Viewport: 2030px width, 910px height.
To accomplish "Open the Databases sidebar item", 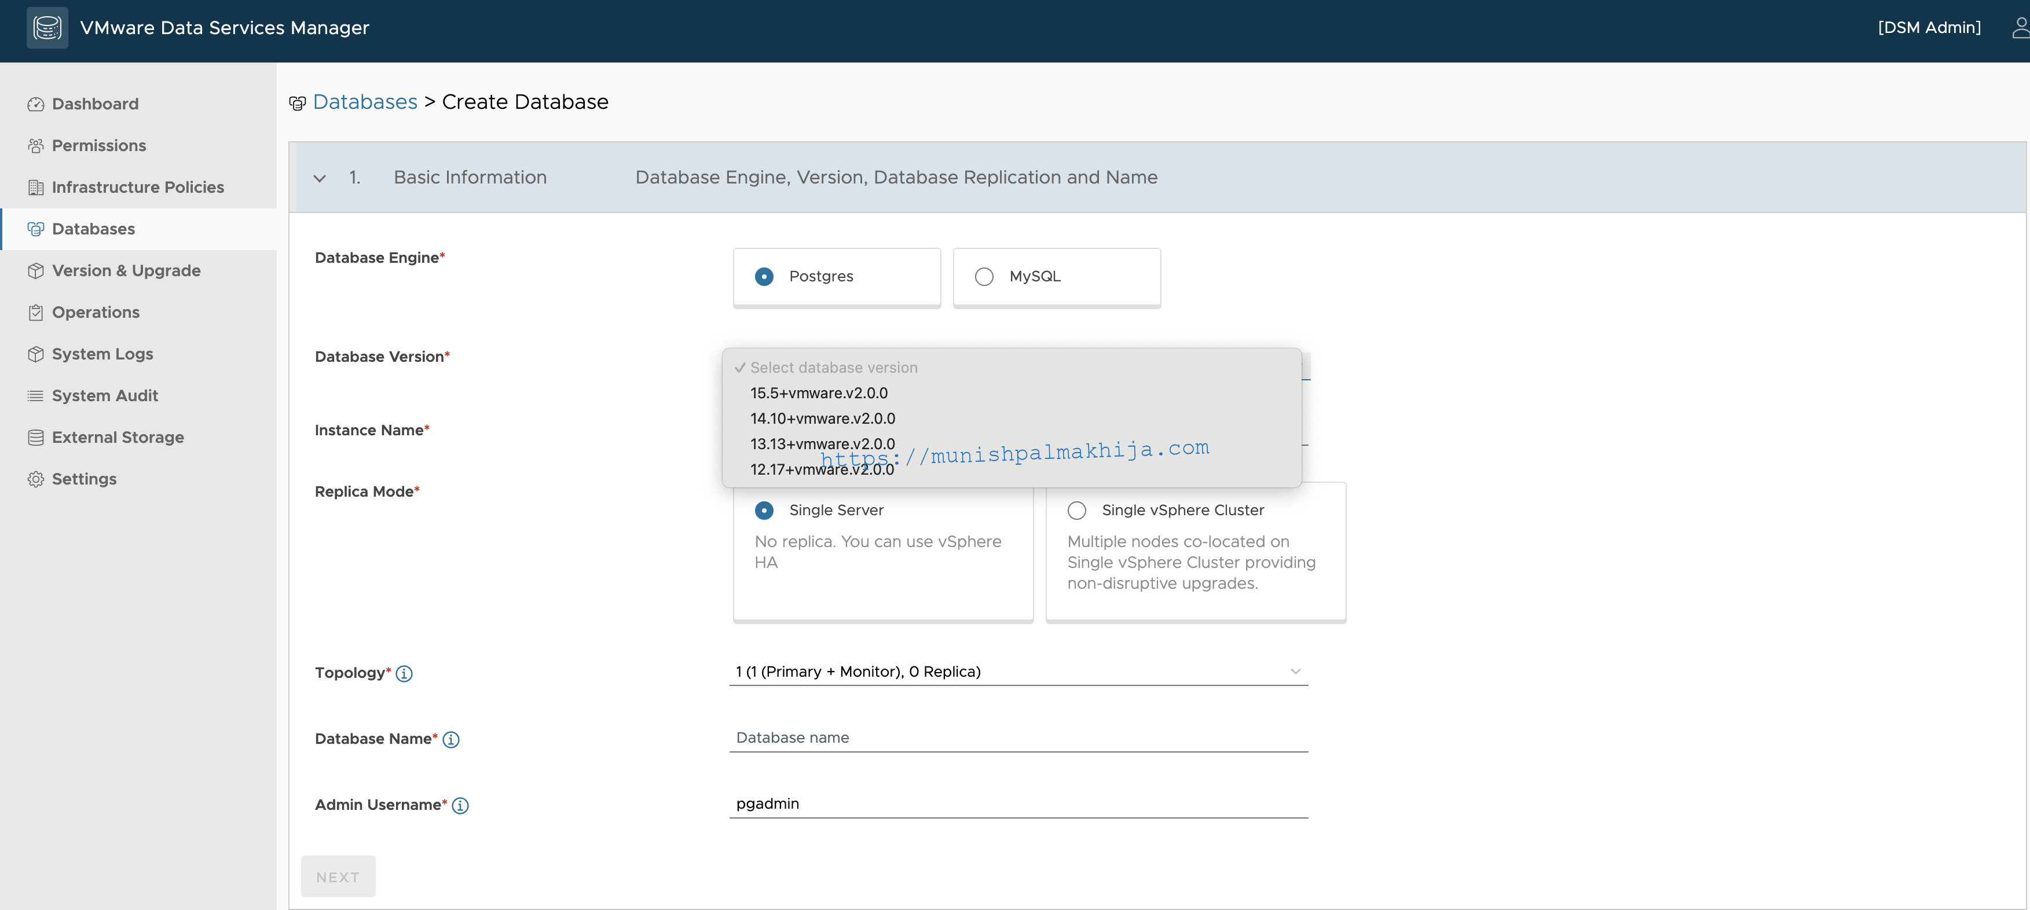I will [x=139, y=229].
